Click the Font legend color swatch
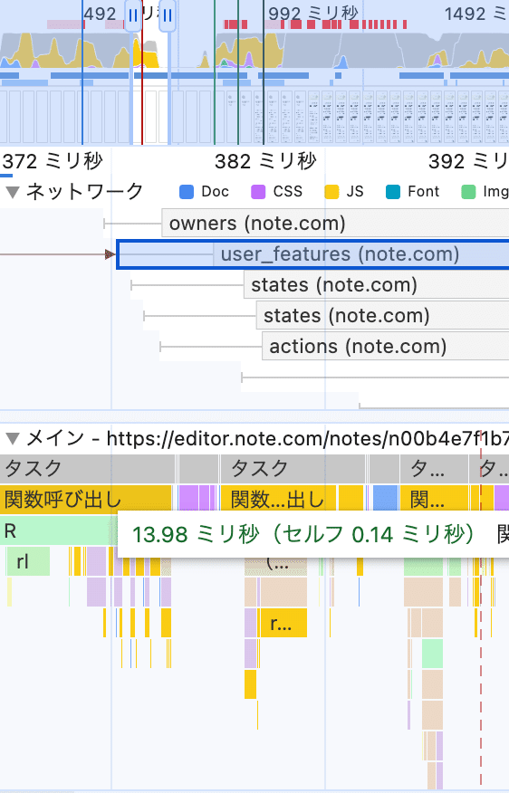The width and height of the screenshot is (509, 793). tap(393, 192)
